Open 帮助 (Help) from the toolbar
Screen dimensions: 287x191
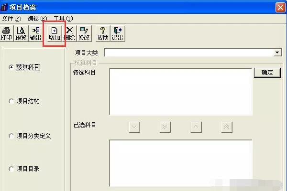103,33
